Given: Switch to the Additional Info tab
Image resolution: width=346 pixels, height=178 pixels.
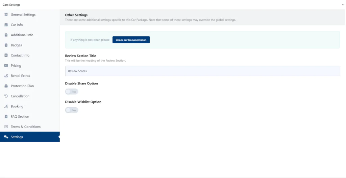Looking at the screenshot, I should pyautogui.click(x=30, y=35).
